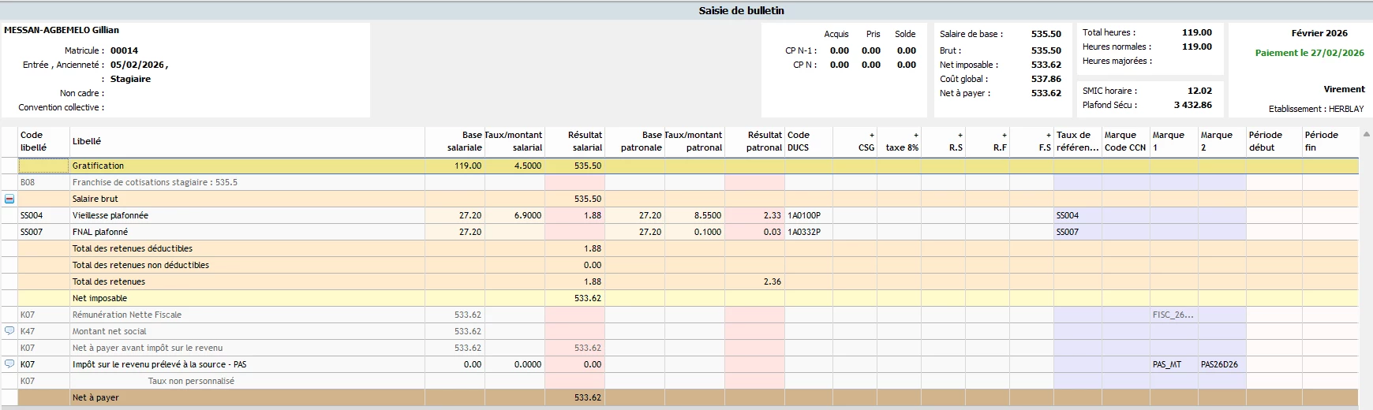Select the + R.F column header
This screenshot has width=1373, height=410.
(988, 142)
